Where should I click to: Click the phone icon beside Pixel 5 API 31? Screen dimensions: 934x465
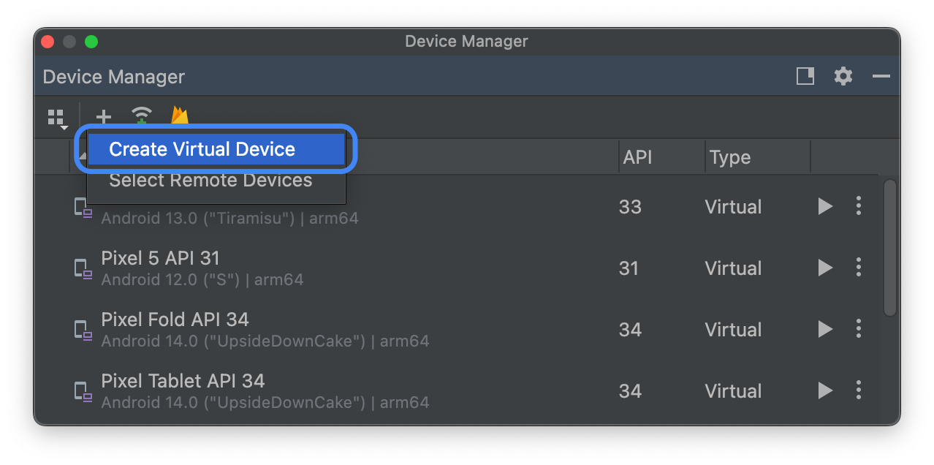tap(82, 268)
